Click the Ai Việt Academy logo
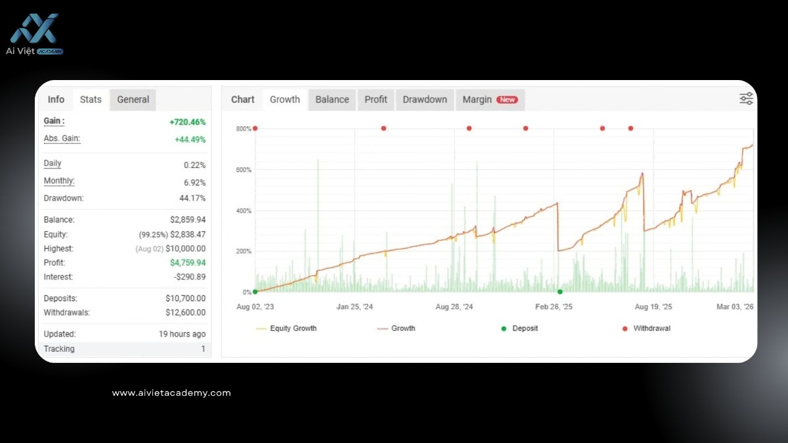Viewport: 788px width, 443px height. pyautogui.click(x=34, y=30)
